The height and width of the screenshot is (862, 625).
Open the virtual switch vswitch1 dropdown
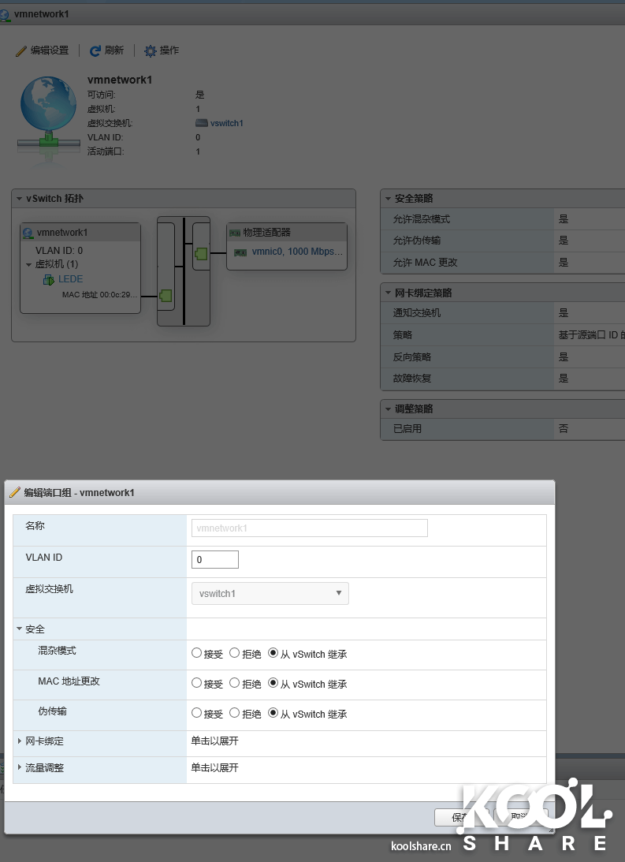click(270, 593)
